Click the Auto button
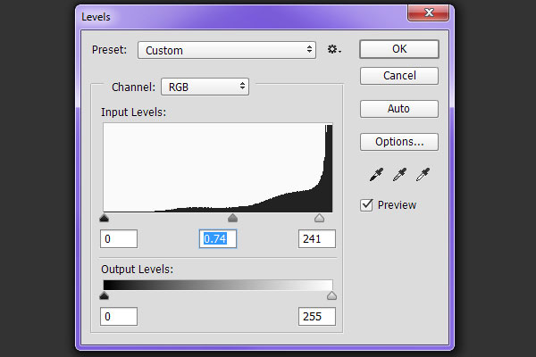536x357 pixels. [398, 109]
